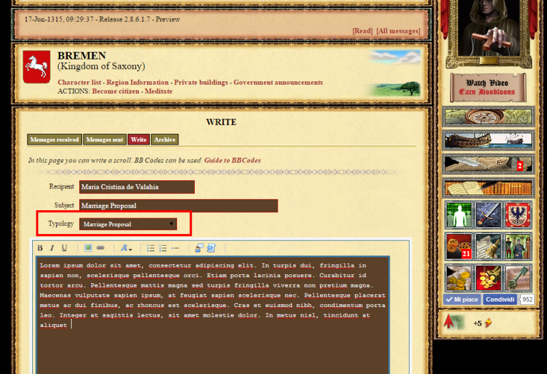Open the font size dropdown
This screenshot has height=374, width=547.
tap(126, 248)
